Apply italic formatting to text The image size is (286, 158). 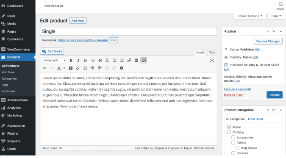pyautogui.click(x=78, y=61)
